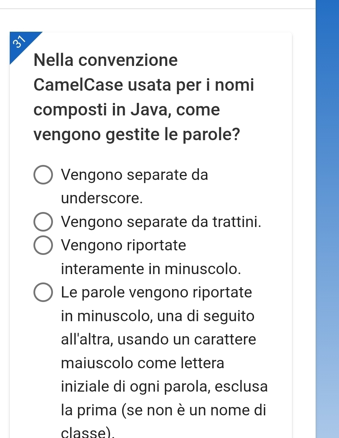Click the word "underscore." in first answer

pyautogui.click(x=102, y=198)
